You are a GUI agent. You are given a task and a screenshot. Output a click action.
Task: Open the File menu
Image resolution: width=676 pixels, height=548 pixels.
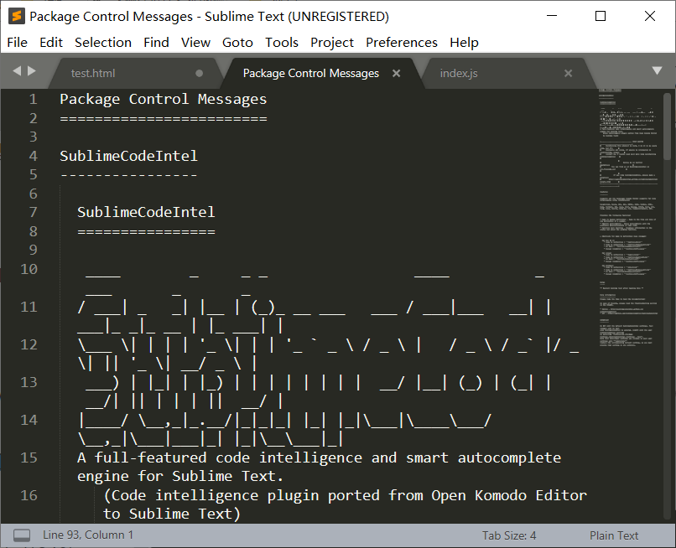pyautogui.click(x=18, y=42)
